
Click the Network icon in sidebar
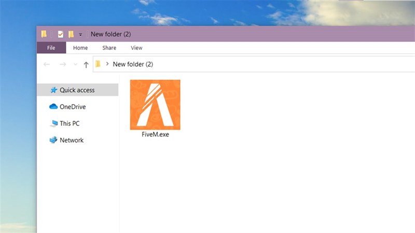click(53, 140)
